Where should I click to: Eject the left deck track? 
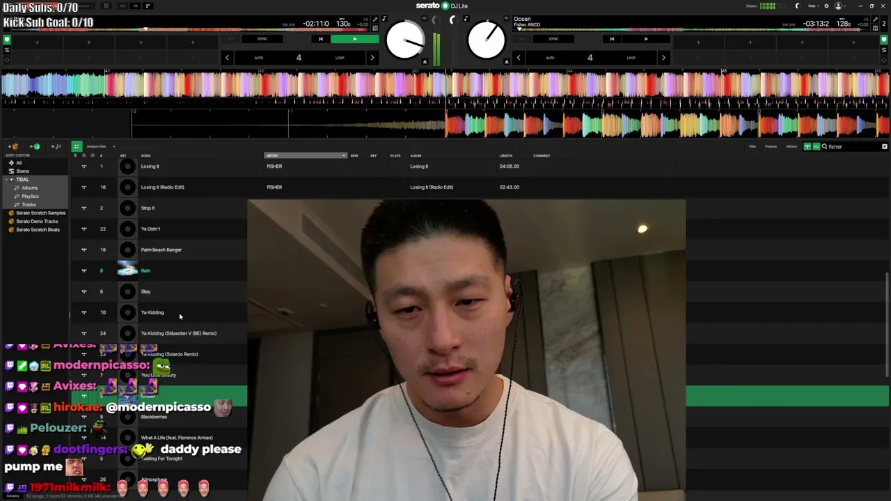tap(425, 62)
